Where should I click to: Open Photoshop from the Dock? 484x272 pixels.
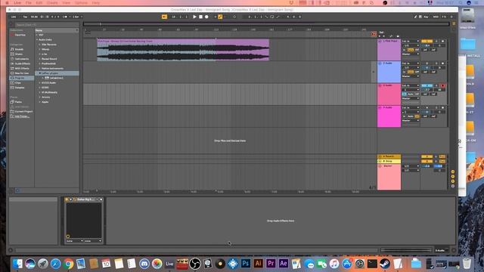pyautogui.click(x=246, y=264)
